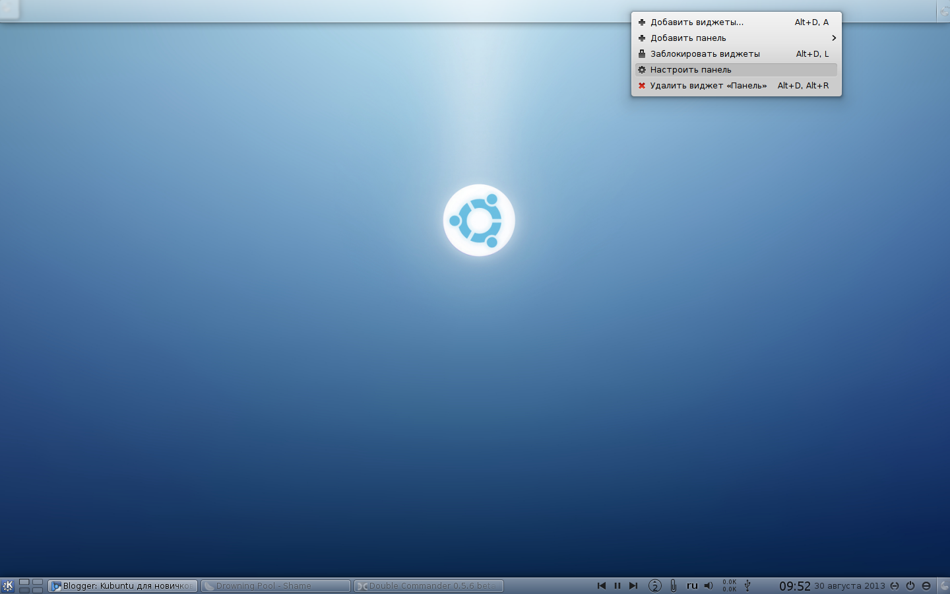Click circle icon with arrows left of power
The height and width of the screenshot is (594, 950).
pos(895,585)
